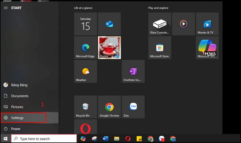
Task: Open the Outlook tile
Action: click(x=109, y=24)
